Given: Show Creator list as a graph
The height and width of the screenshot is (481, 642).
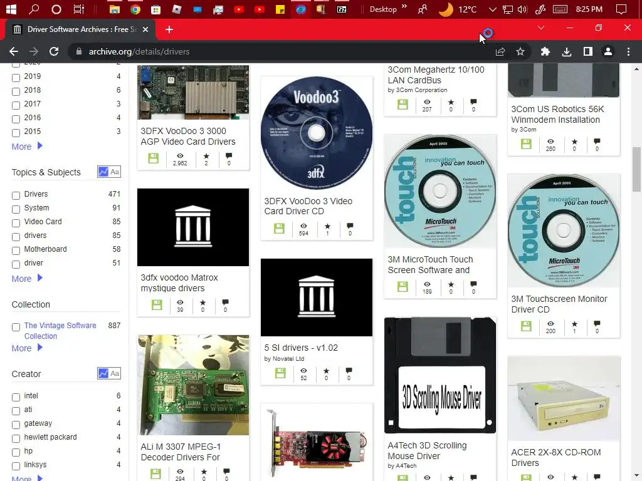Looking at the screenshot, I should click(103, 373).
